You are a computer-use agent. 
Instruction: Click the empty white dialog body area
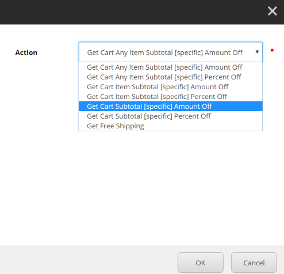[142, 188]
